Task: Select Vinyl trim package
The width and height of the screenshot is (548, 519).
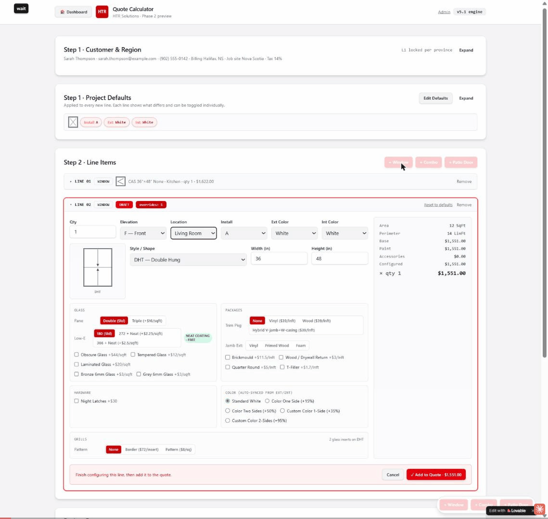Action: tap(282, 321)
